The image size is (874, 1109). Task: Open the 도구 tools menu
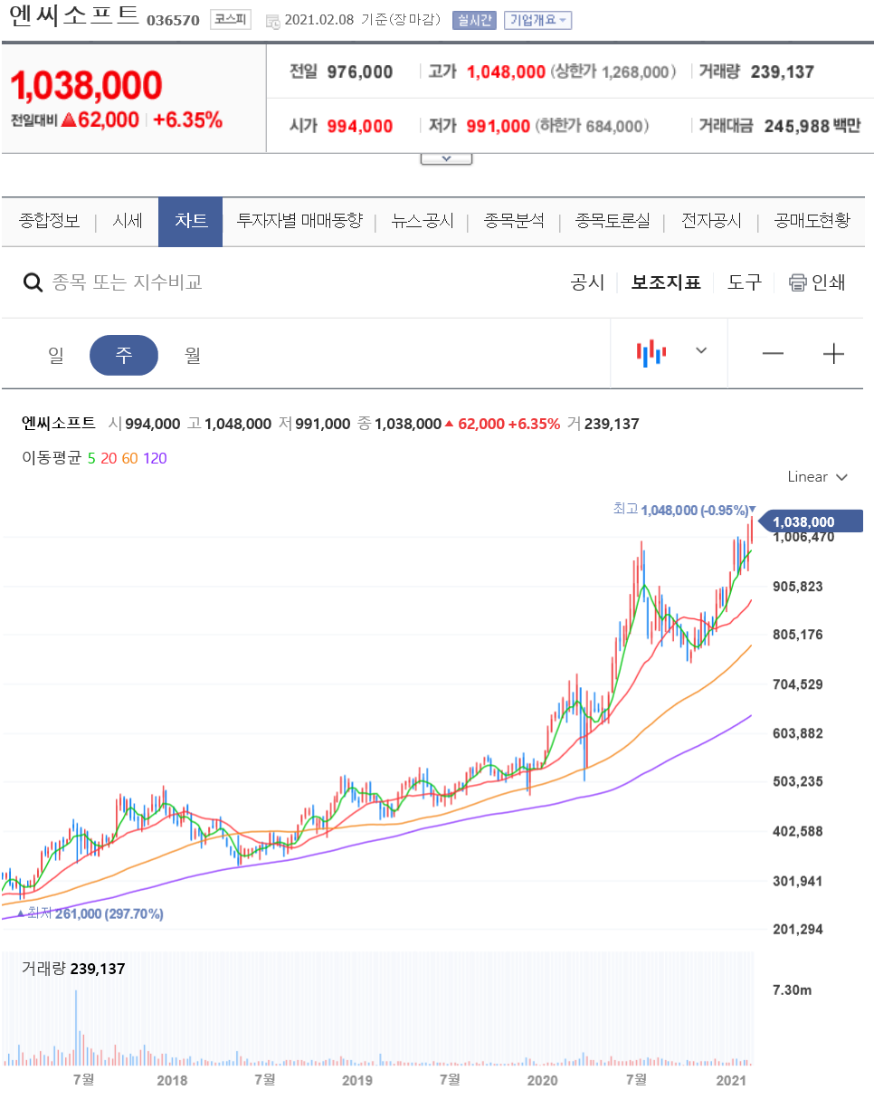click(x=745, y=282)
